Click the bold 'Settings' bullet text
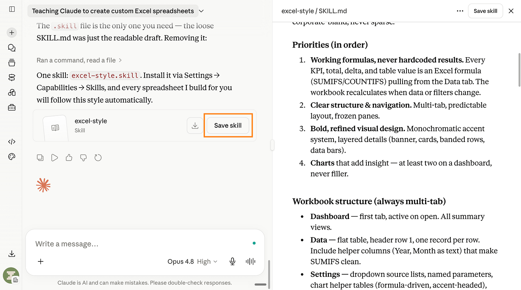The image size is (521, 290). click(x=325, y=274)
